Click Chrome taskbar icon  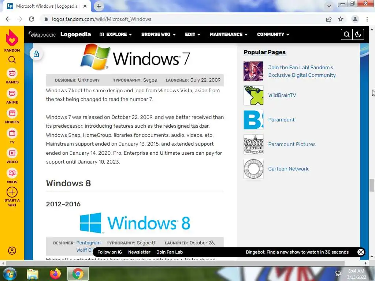pos(78,274)
